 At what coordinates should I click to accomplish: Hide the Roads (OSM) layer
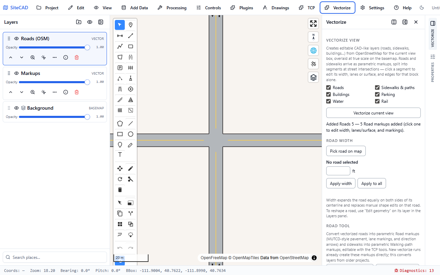[x=16, y=38]
